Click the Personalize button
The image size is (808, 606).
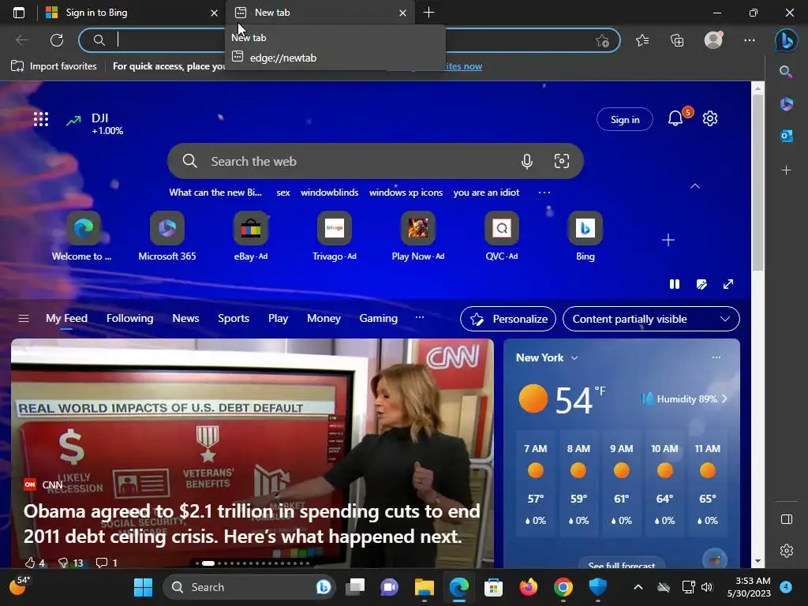click(508, 319)
